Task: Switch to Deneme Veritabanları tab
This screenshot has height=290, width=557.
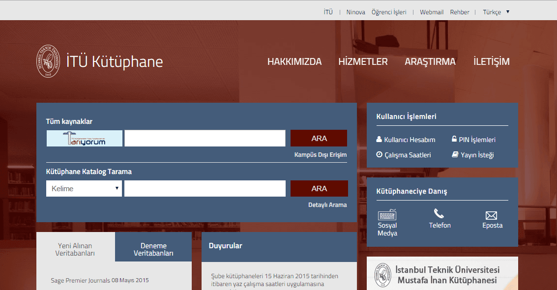Action: click(153, 249)
